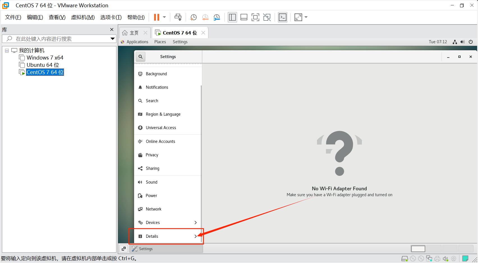This screenshot has height=263, width=478.
Task: Expand the Details submenu
Action: point(168,236)
